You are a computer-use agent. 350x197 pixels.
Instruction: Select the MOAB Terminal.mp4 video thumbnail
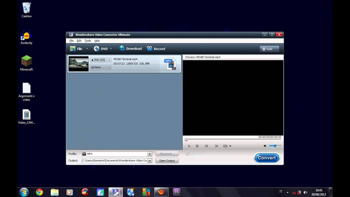78,64
